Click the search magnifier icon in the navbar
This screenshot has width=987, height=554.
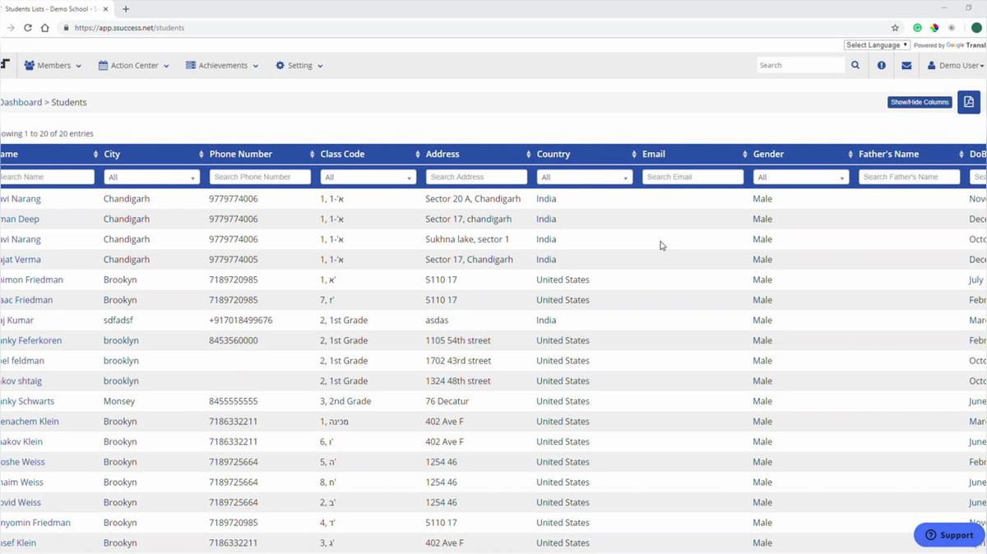coord(855,65)
